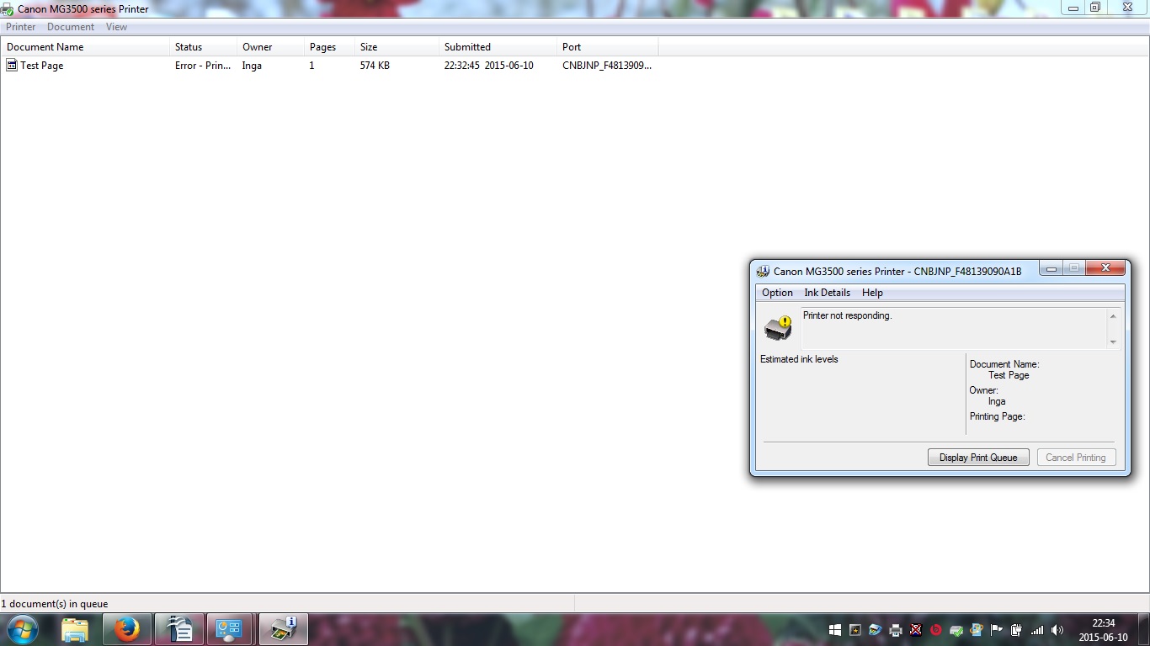Image resolution: width=1150 pixels, height=646 pixels.
Task: Click the printer warning icon in status monitor
Action: [x=779, y=328]
